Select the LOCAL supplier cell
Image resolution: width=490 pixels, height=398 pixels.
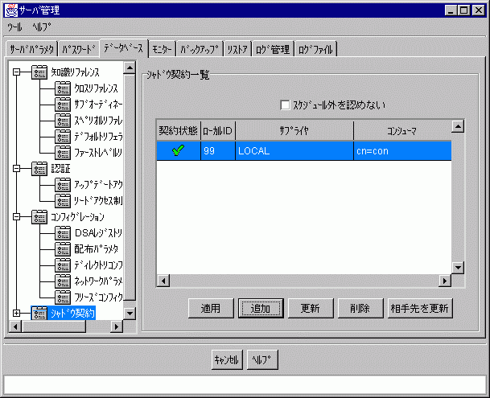pyautogui.click(x=294, y=151)
